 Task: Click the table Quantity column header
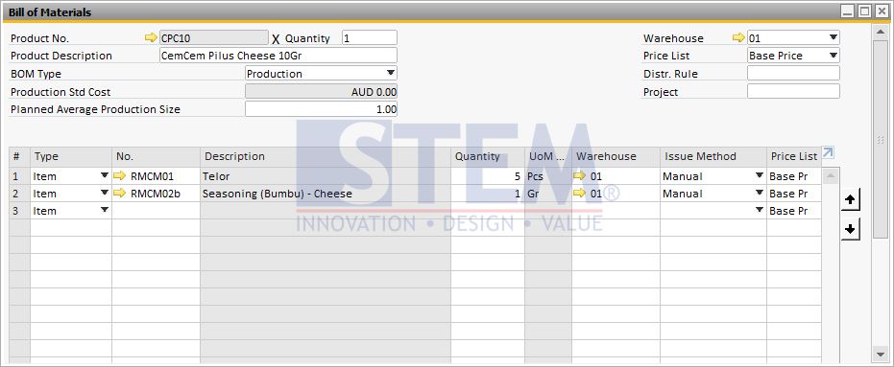(x=488, y=156)
